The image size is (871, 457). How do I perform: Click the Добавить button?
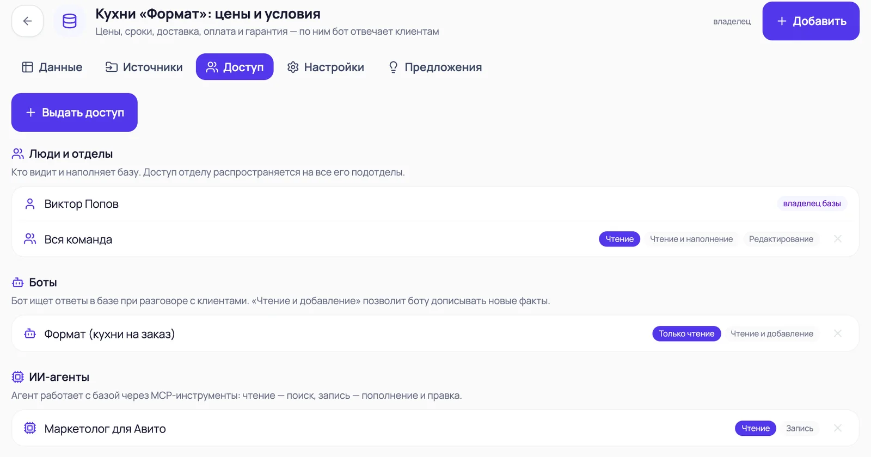(811, 21)
